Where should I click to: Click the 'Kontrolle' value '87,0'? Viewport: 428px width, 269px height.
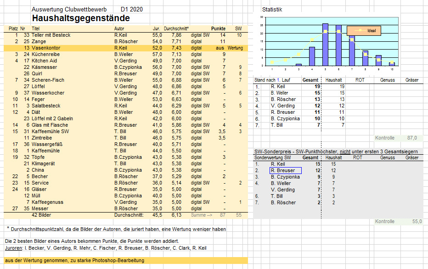click(412, 138)
